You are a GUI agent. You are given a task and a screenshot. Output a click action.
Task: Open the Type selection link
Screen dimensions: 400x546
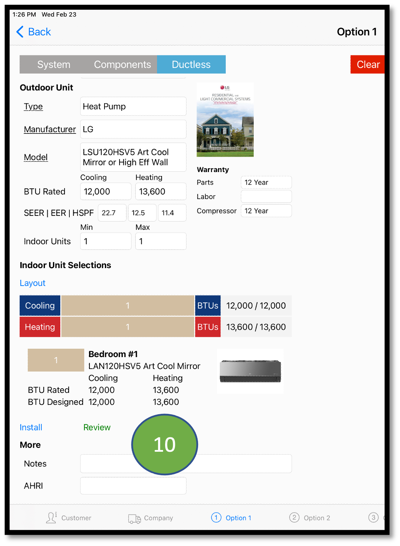coord(33,107)
